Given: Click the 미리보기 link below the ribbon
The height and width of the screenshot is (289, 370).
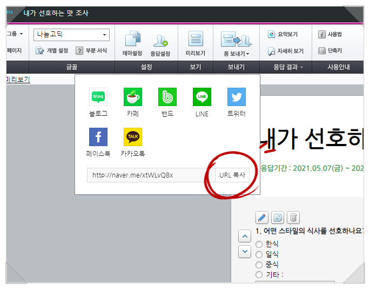Looking at the screenshot, I should coord(18,80).
